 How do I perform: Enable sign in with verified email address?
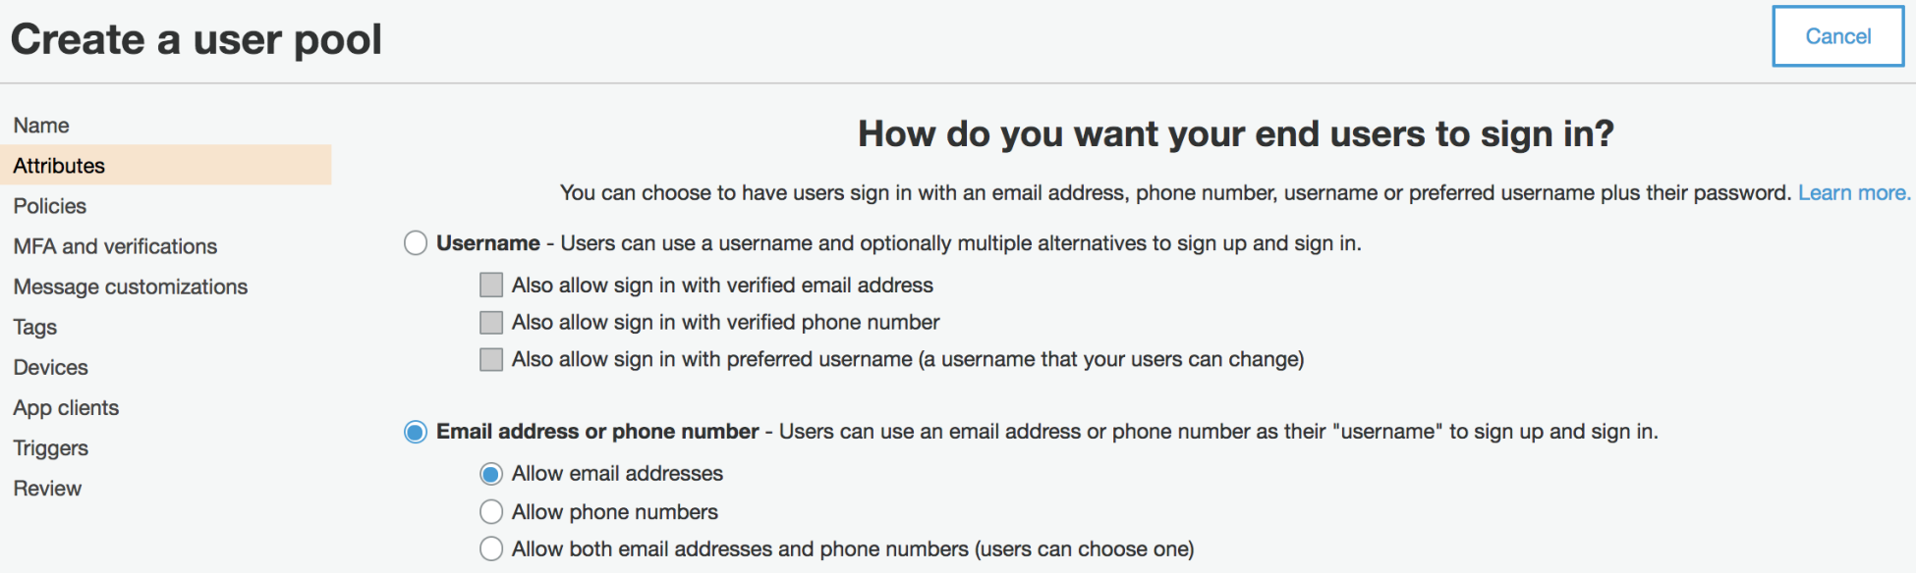point(491,286)
